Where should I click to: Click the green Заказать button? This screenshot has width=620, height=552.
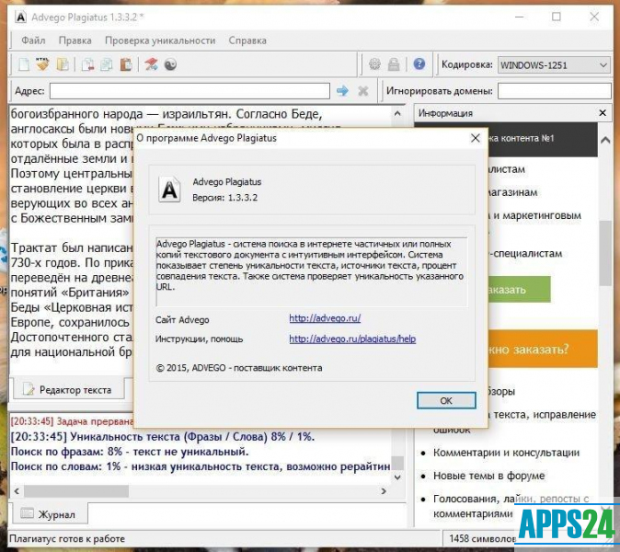(519, 290)
